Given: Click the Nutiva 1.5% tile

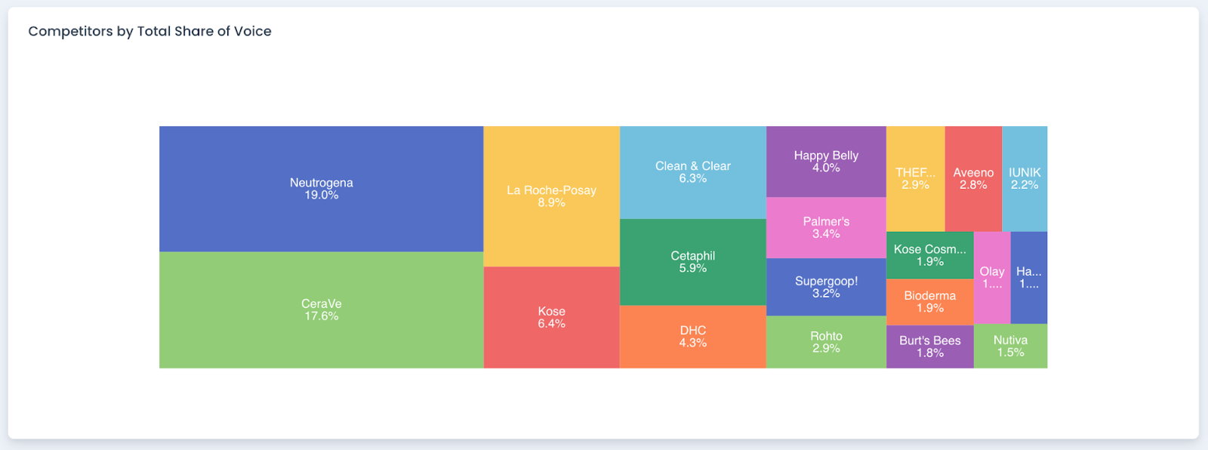Looking at the screenshot, I should coord(1010,346).
